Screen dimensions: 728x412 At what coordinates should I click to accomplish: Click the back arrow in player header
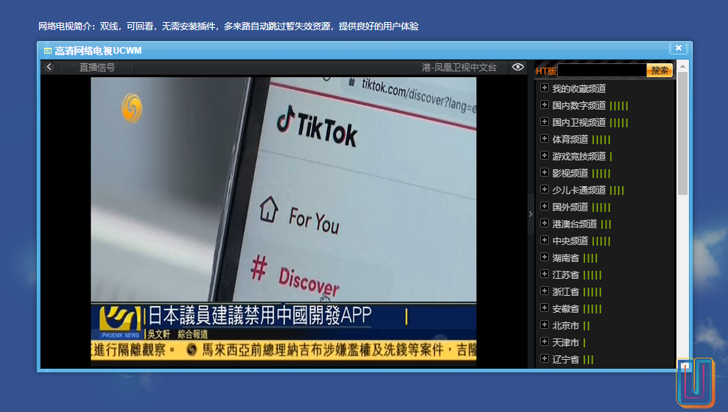pos(49,67)
